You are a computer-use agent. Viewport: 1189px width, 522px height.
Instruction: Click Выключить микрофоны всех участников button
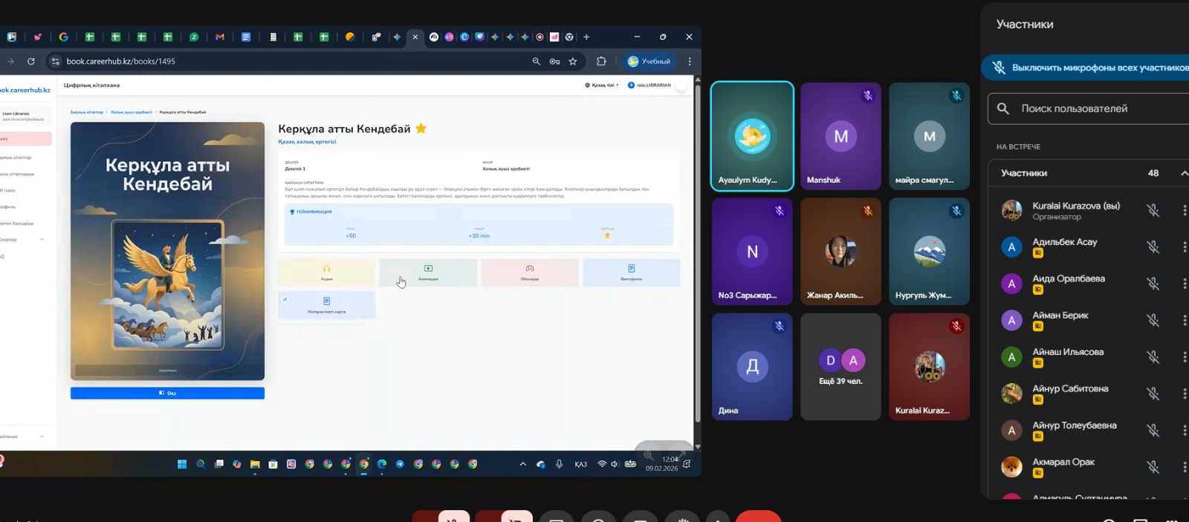point(1092,68)
